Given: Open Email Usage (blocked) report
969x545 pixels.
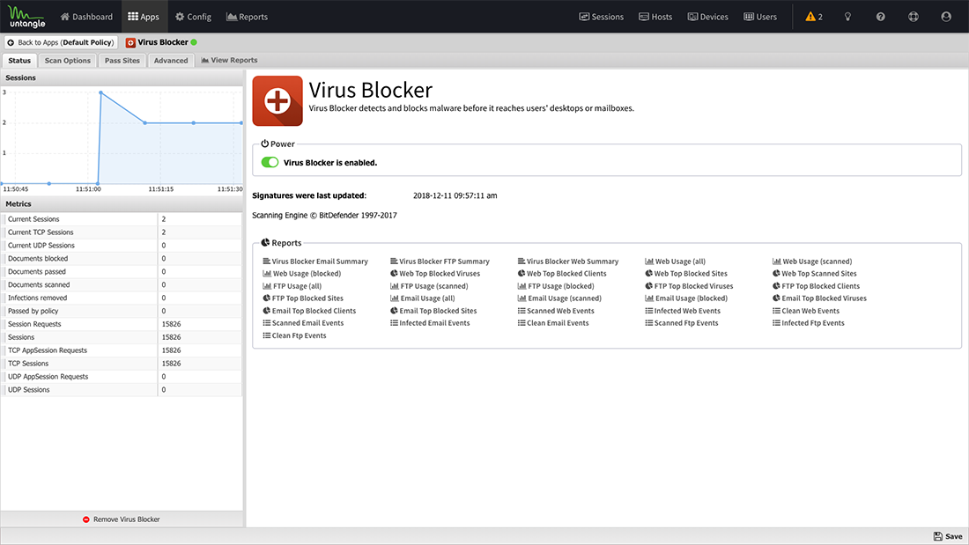Looking at the screenshot, I should 686,298.
